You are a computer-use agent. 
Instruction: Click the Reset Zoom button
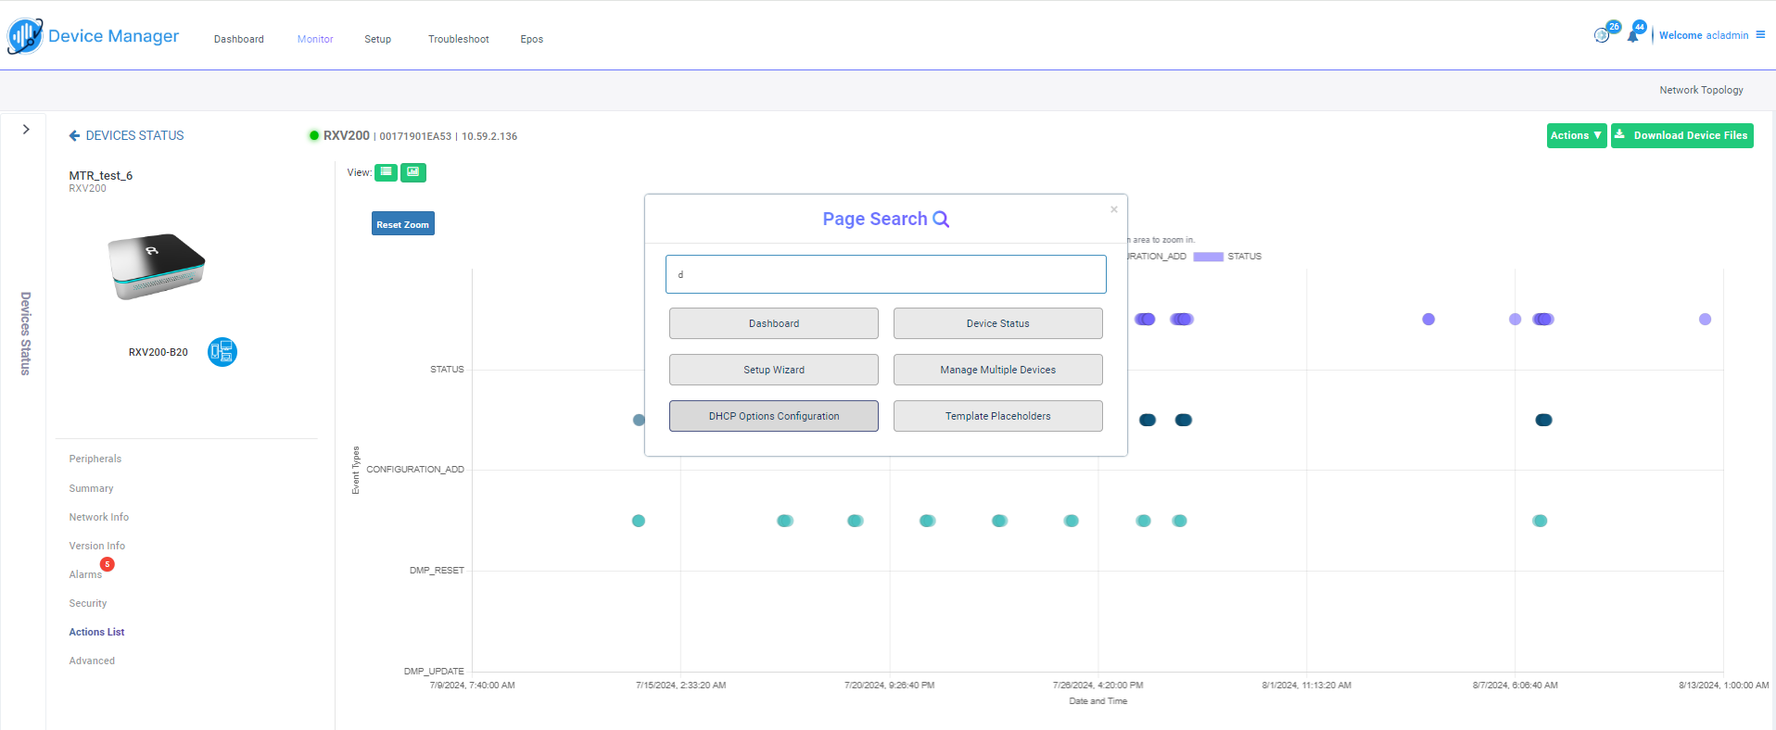[403, 224]
